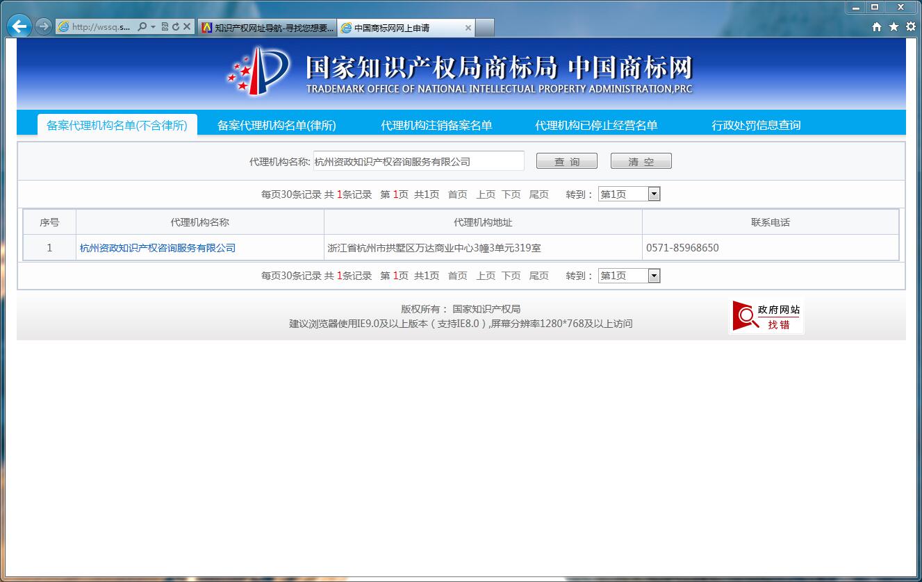Go back with the browser back arrow
The image size is (922, 582).
tap(20, 27)
